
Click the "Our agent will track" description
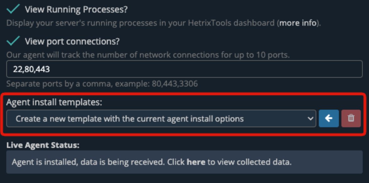147,55
